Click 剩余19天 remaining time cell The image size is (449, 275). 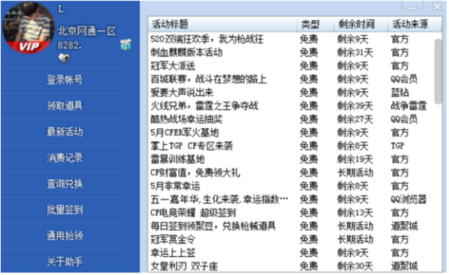(355, 159)
